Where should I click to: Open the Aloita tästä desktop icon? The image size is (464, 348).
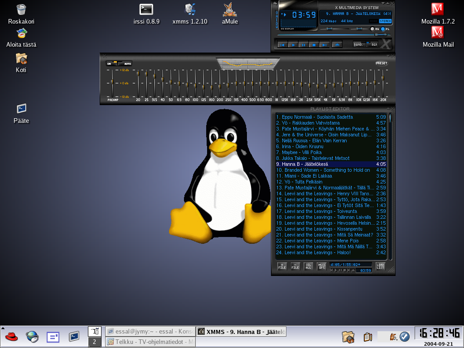tap(21, 38)
